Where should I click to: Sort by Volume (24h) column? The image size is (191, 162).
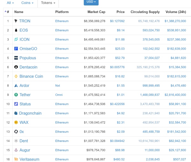click(x=176, y=12)
